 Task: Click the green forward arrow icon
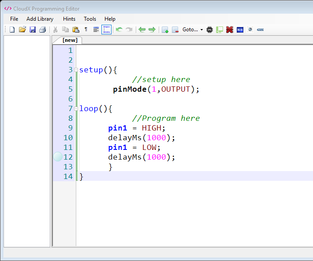(x=152, y=30)
